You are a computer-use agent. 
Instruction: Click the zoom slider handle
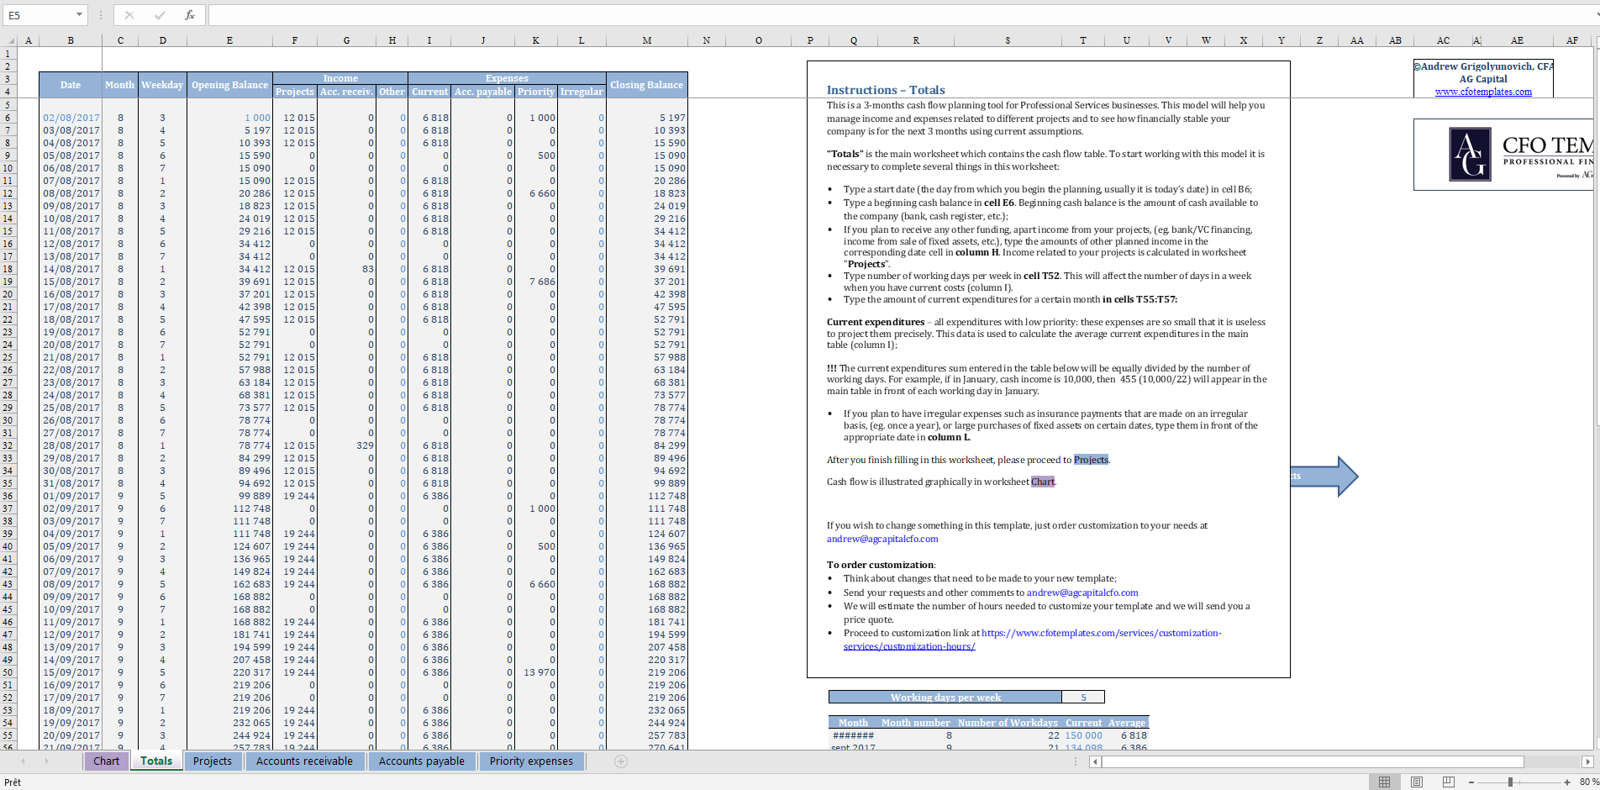coord(1510,782)
